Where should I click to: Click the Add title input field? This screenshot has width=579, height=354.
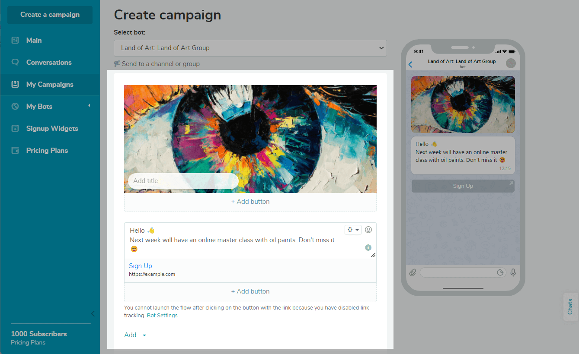tap(183, 181)
